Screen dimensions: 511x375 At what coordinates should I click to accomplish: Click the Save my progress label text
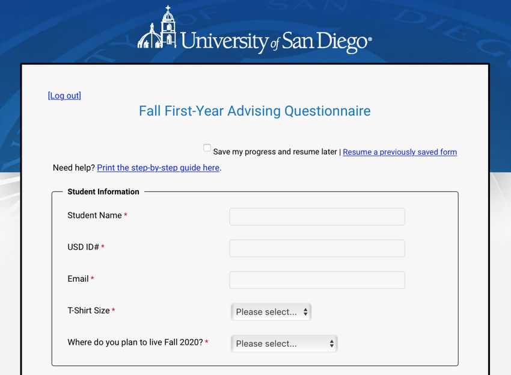tap(275, 152)
